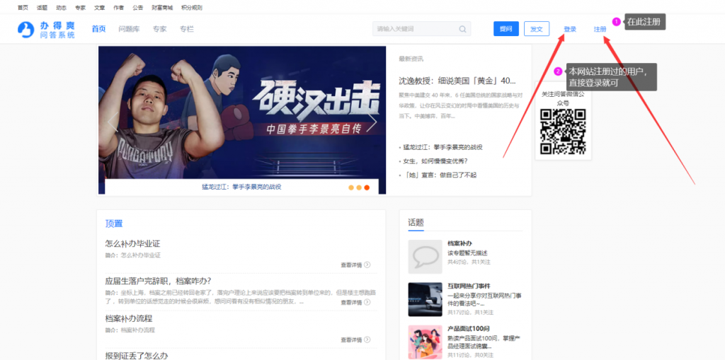This screenshot has height=360, width=725.
Task: Select 专家 tab in main navigation
Action: 159,29
